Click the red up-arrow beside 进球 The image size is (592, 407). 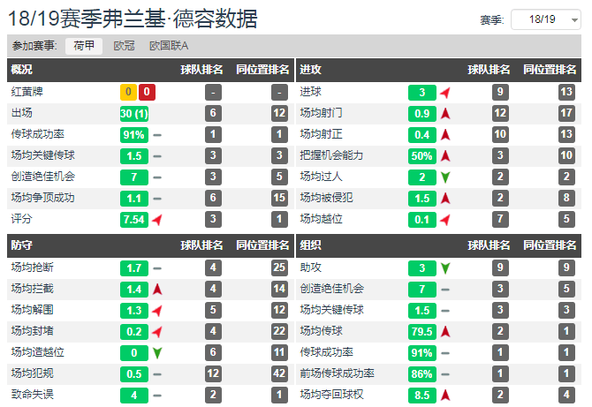[445, 93]
